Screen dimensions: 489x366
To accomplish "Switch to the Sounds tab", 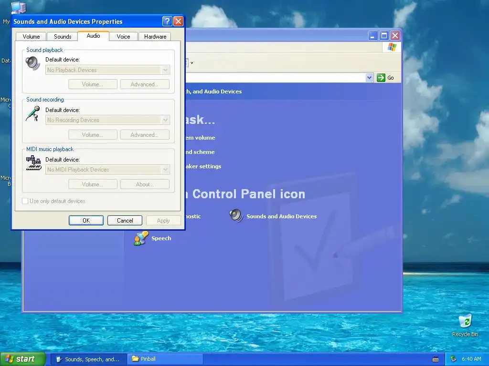I will coord(63,36).
